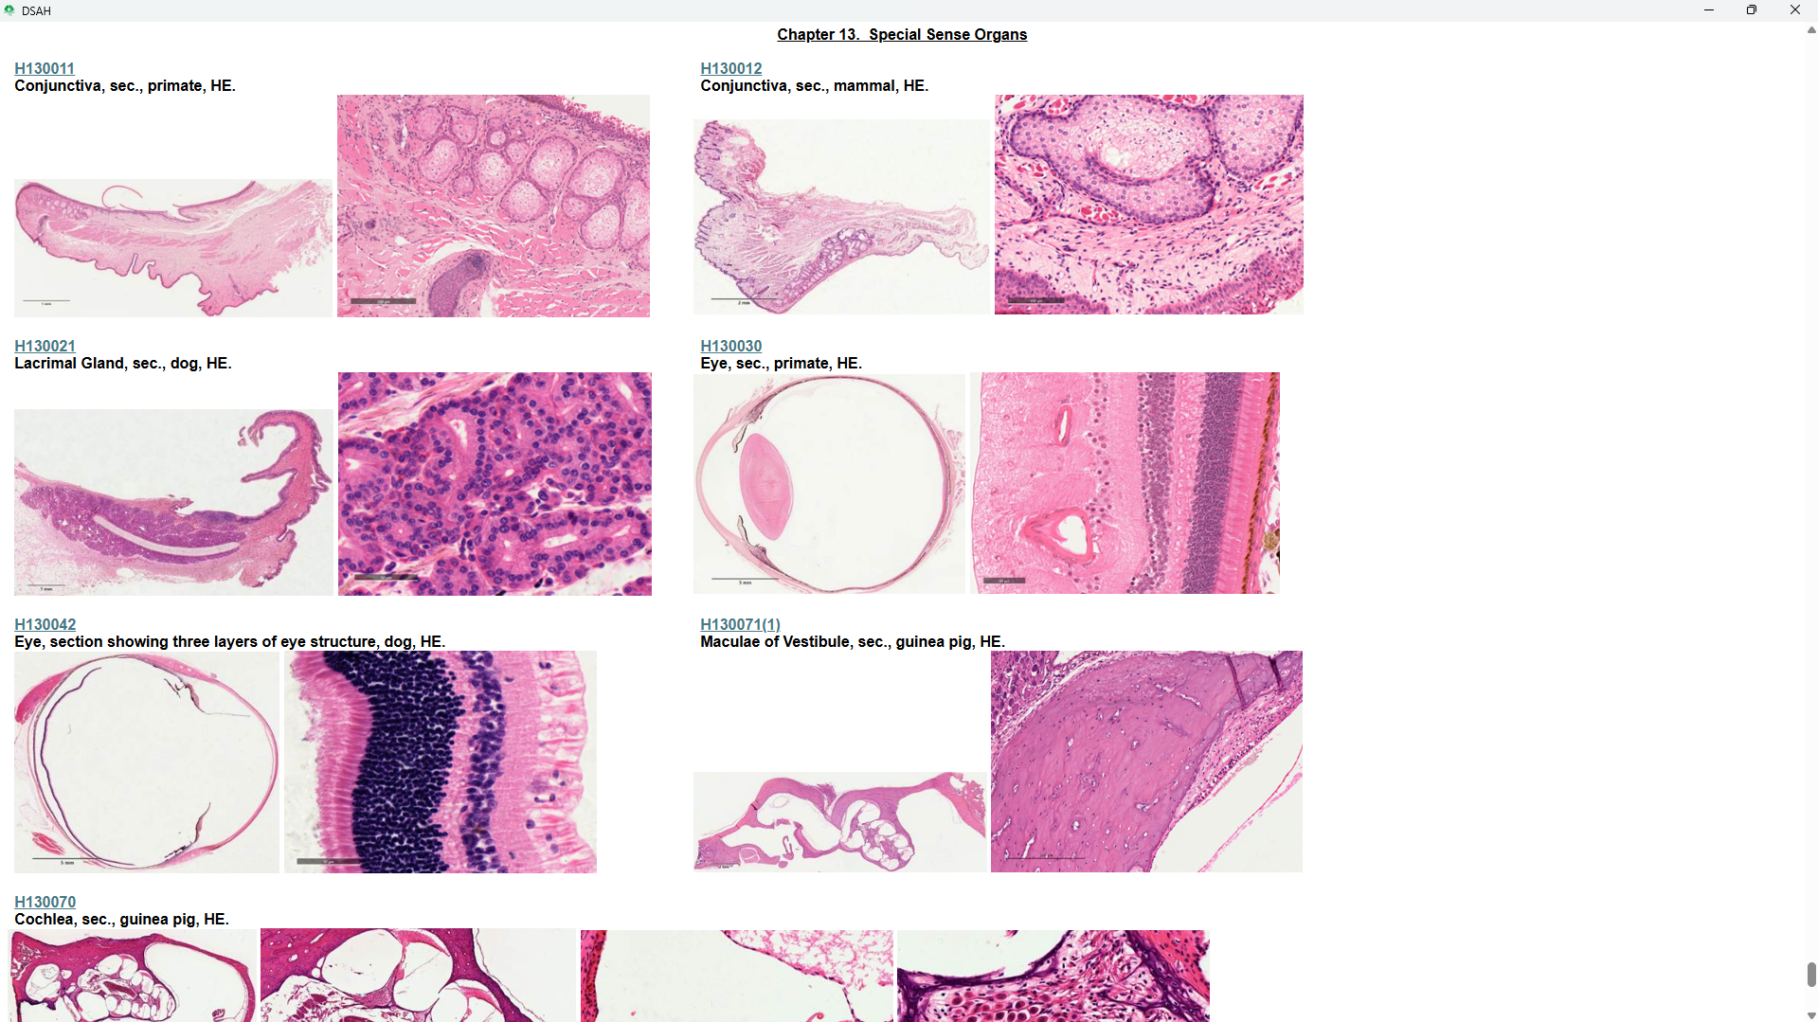Open the H130012 slide link
The image size is (1818, 1022).
click(730, 68)
